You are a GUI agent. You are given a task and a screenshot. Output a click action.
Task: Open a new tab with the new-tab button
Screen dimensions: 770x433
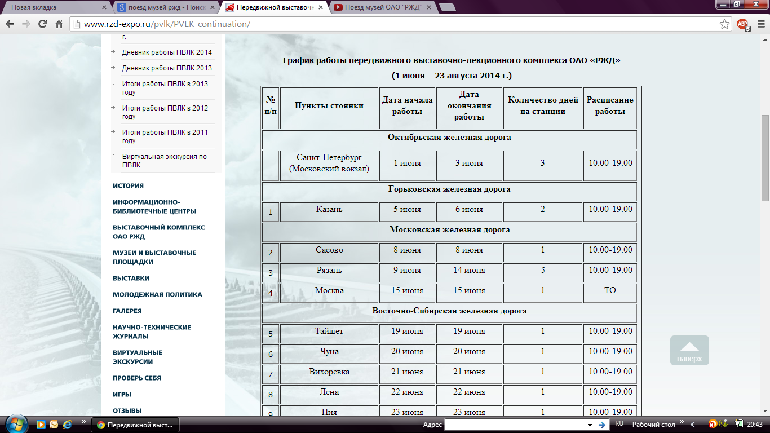[447, 7]
